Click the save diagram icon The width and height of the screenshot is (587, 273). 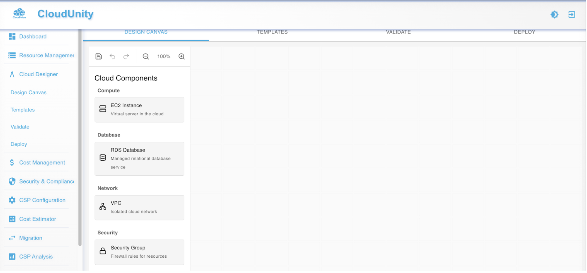coord(98,56)
